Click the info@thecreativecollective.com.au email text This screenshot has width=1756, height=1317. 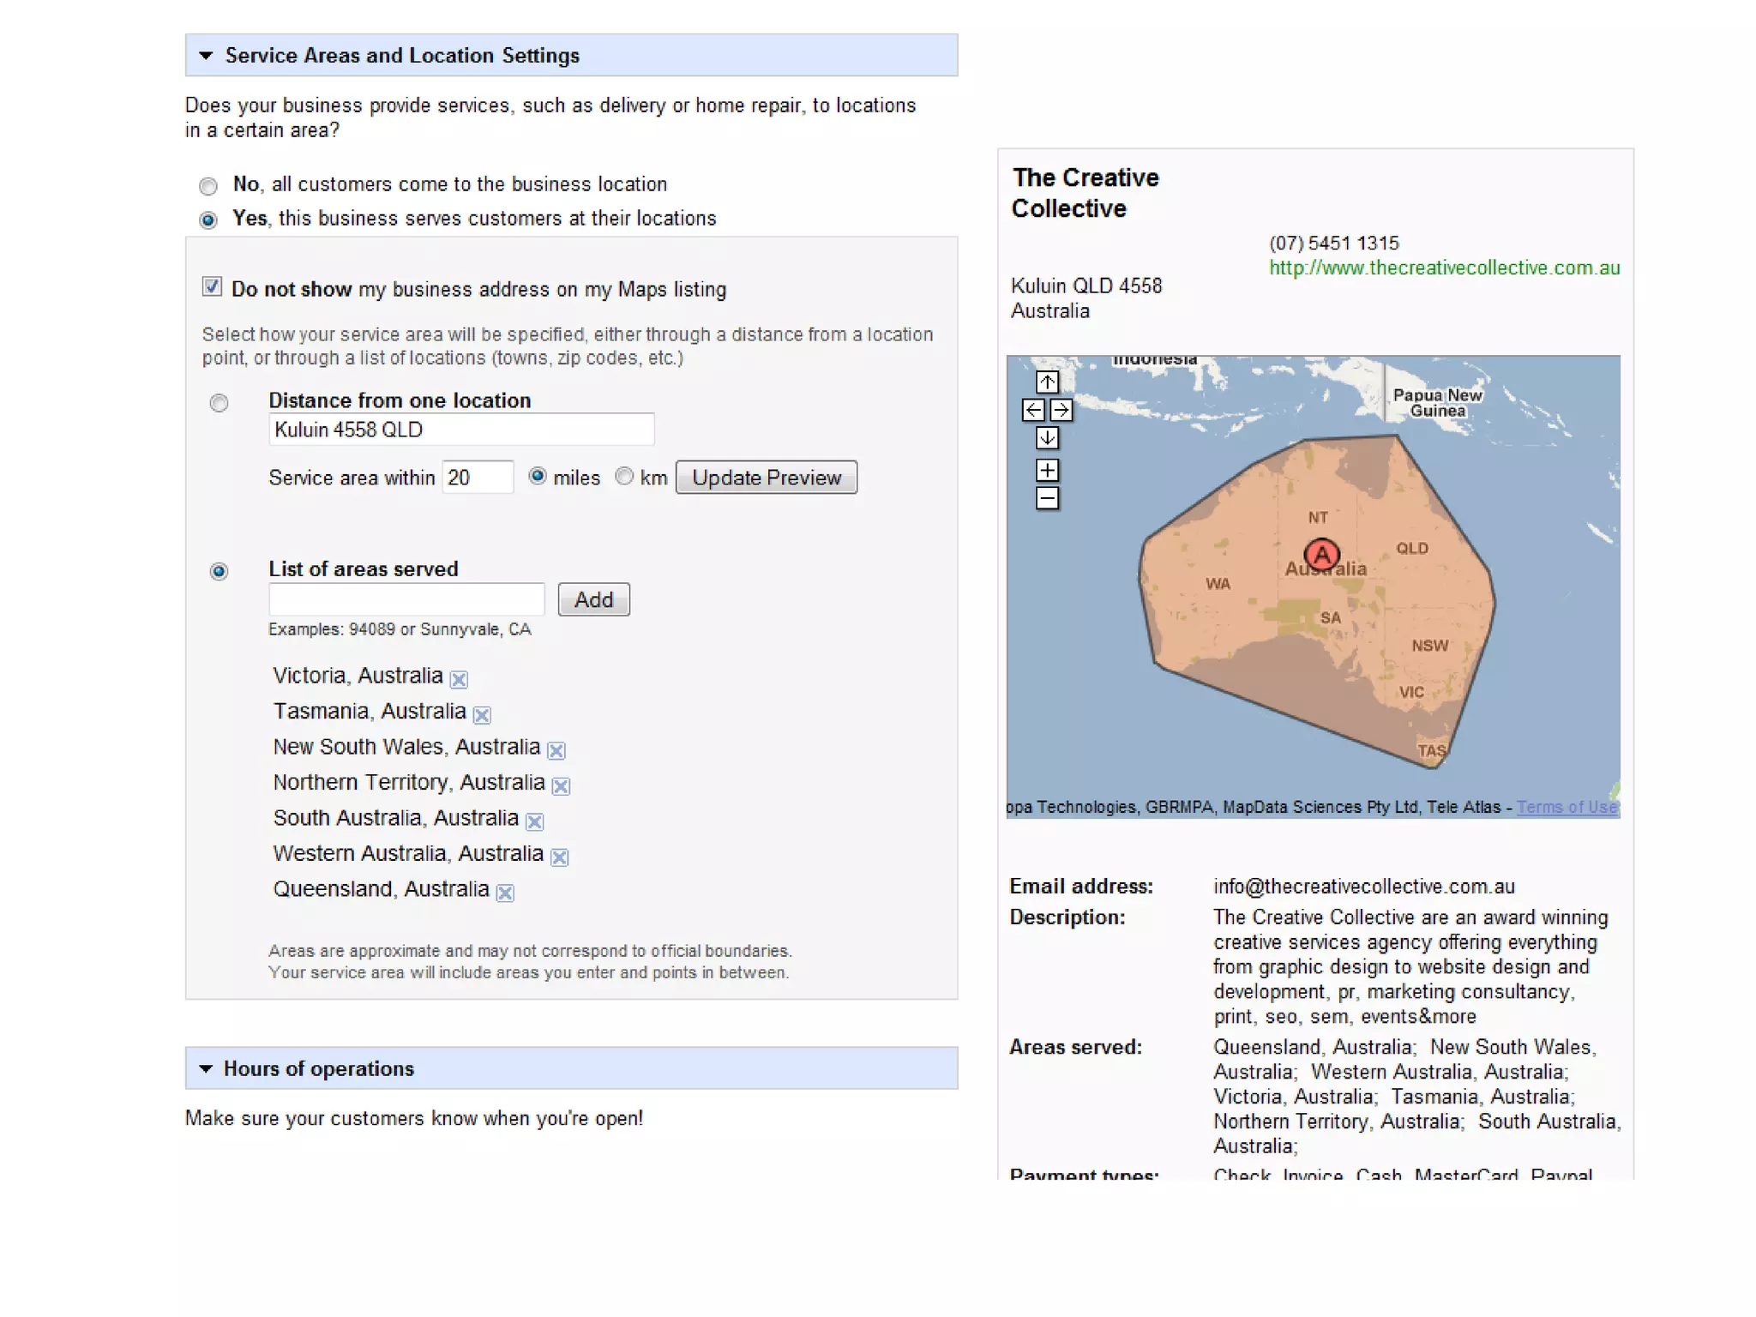pyautogui.click(x=1363, y=887)
